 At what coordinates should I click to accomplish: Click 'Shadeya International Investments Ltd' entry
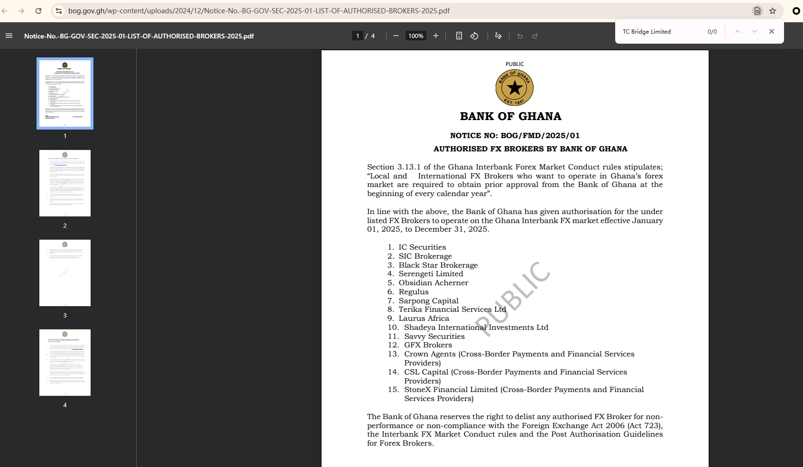476,327
